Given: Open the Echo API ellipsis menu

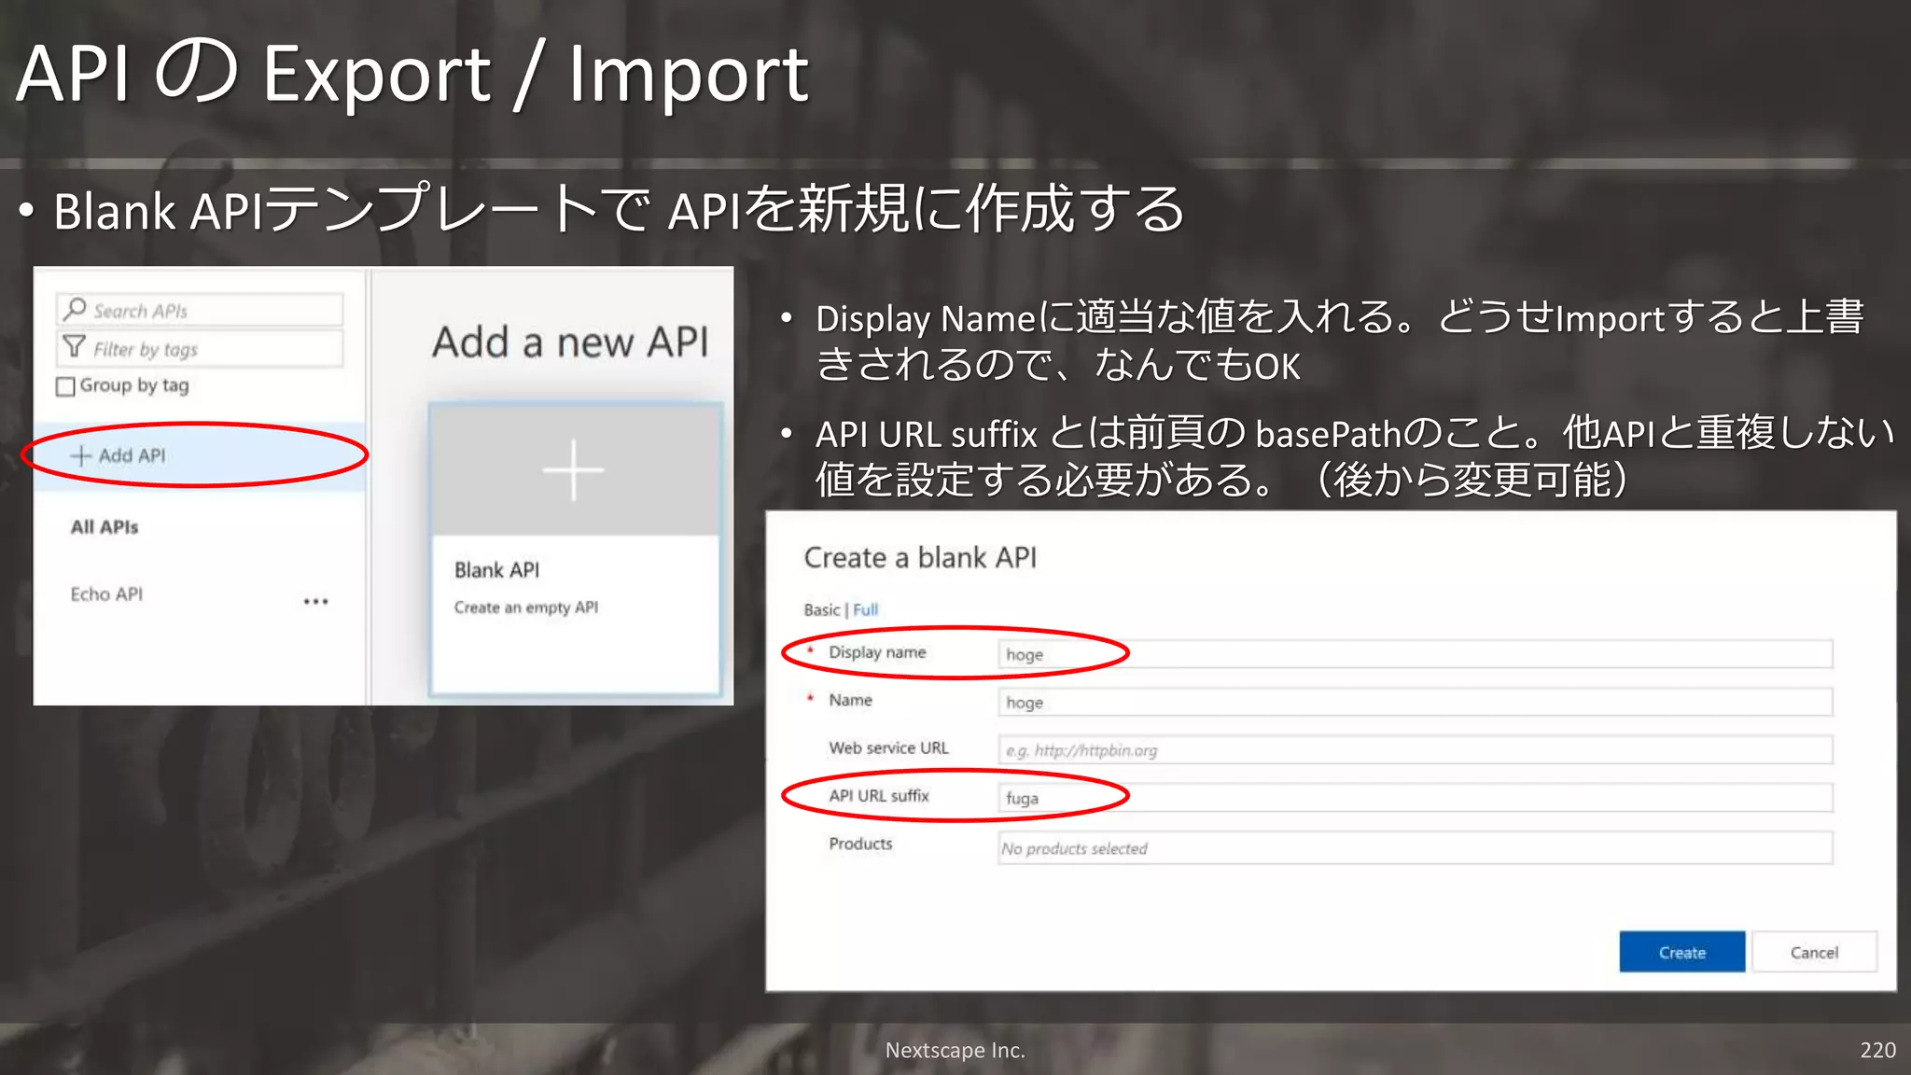Looking at the screenshot, I should point(315,601).
